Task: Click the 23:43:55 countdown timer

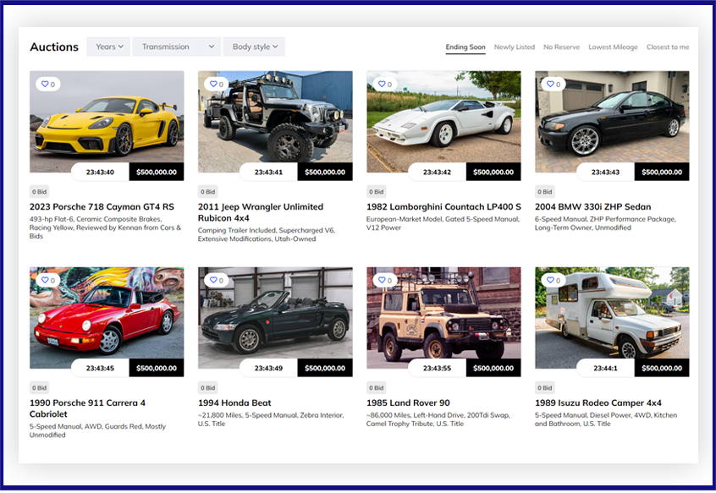Action: 437,368
